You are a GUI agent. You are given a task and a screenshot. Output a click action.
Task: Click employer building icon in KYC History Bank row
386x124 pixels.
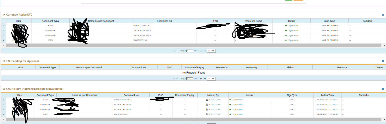(207, 99)
